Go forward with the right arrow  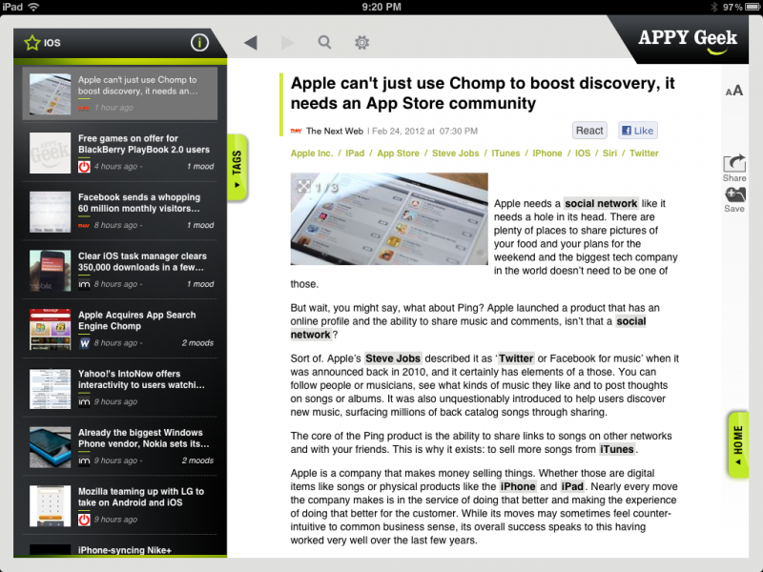tap(288, 43)
